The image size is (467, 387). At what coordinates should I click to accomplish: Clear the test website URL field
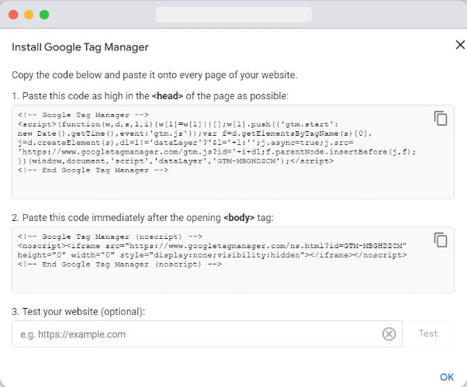click(389, 333)
